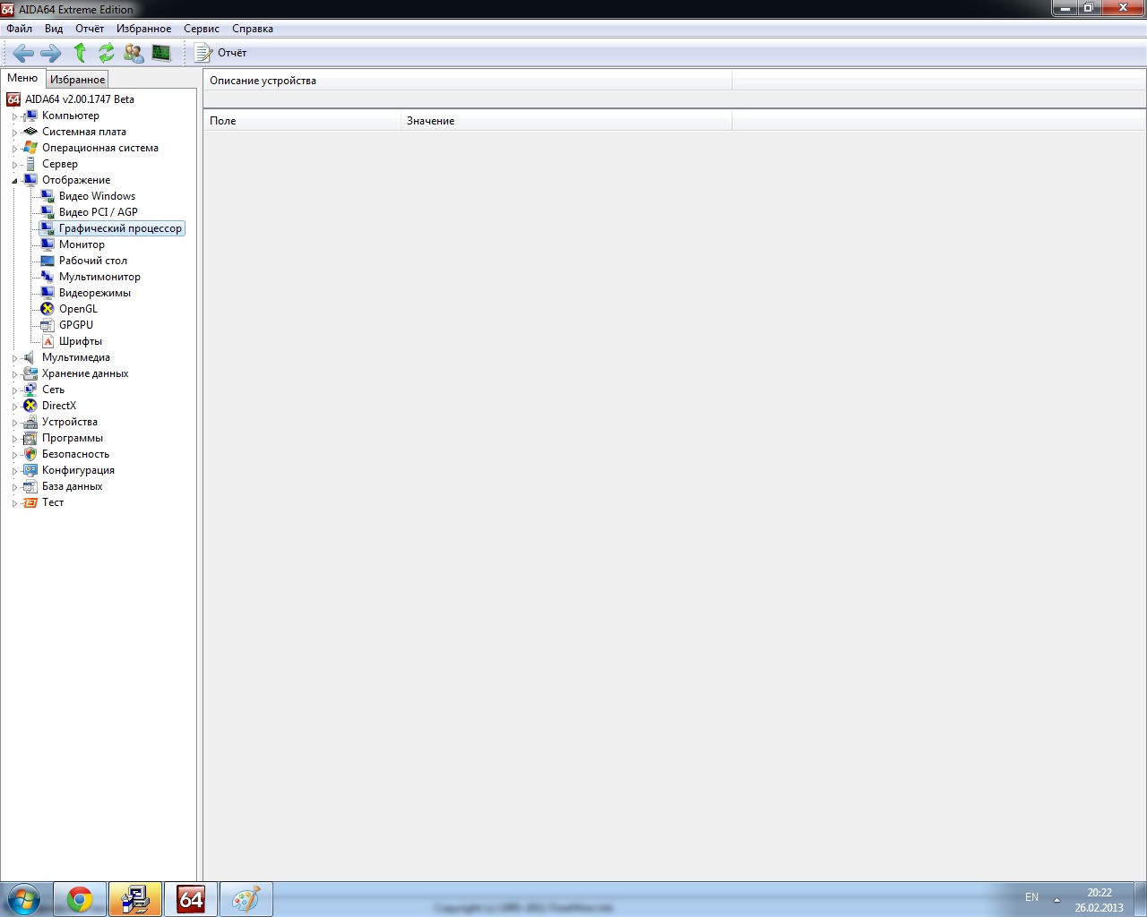
Task: Expand the Конфигурация tree node
Action: tap(14, 471)
